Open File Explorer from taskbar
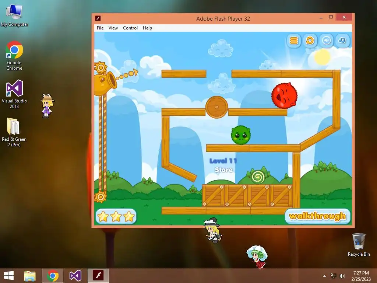Image resolution: width=377 pixels, height=283 pixels. click(30, 276)
